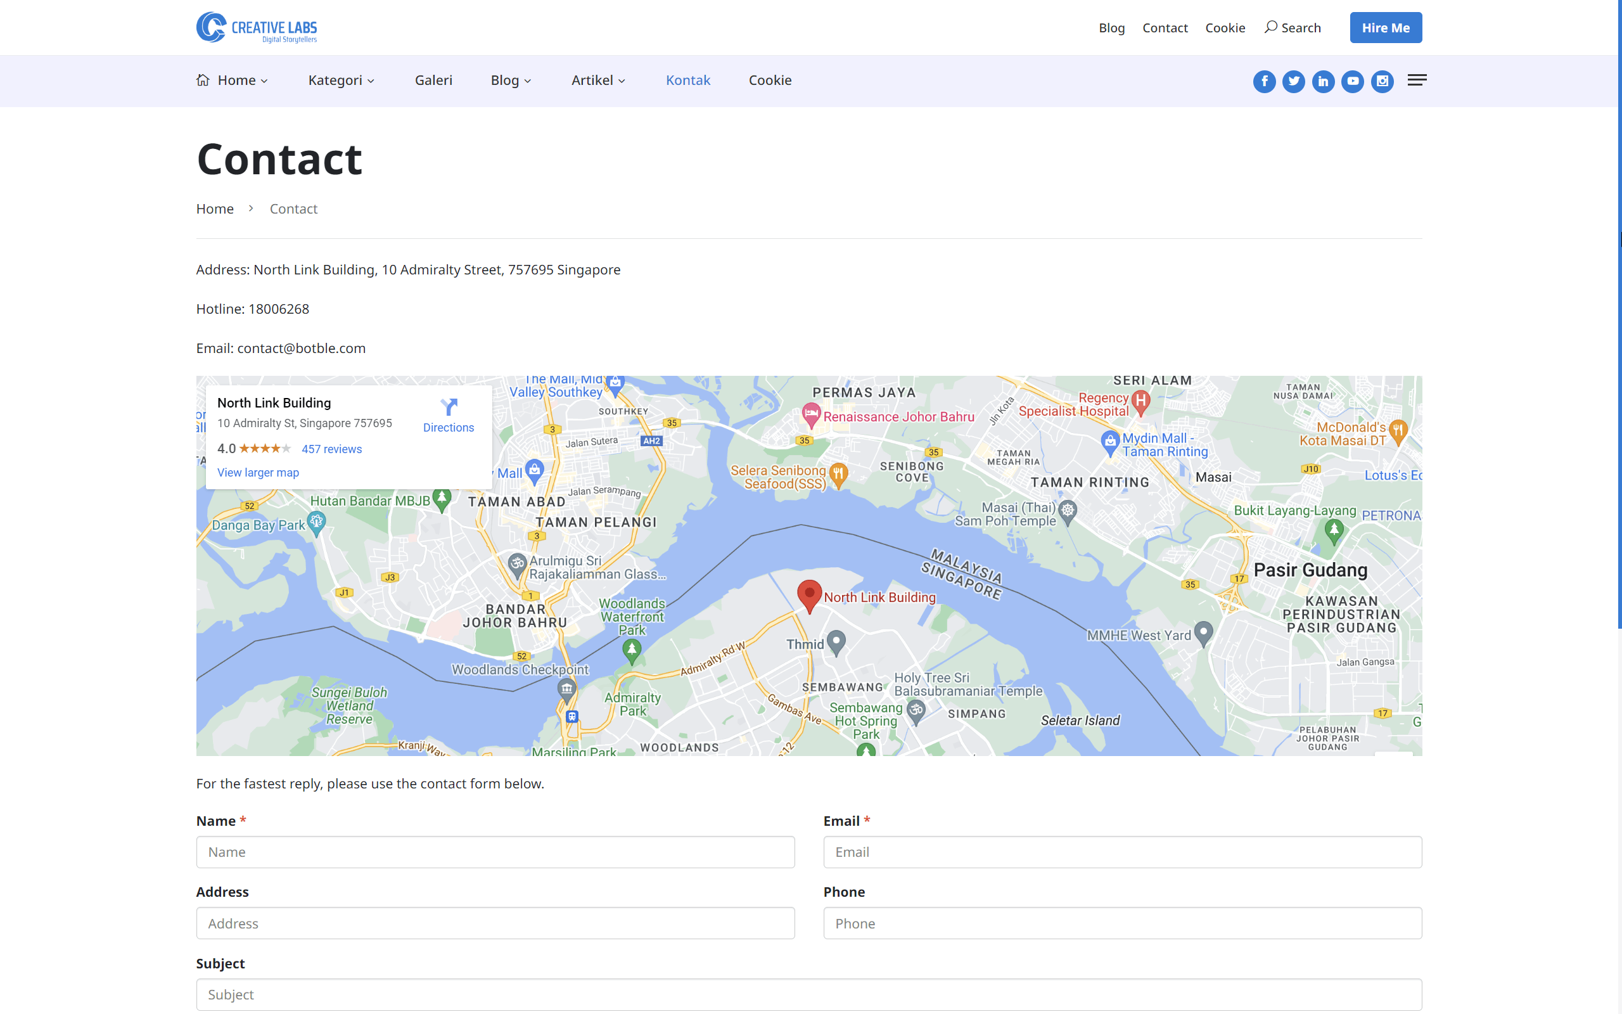Open the LinkedIn social icon
The image size is (1622, 1014).
pyautogui.click(x=1323, y=81)
